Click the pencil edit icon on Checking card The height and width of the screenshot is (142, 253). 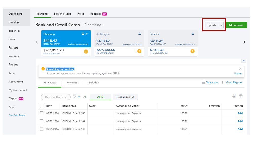click(87, 34)
